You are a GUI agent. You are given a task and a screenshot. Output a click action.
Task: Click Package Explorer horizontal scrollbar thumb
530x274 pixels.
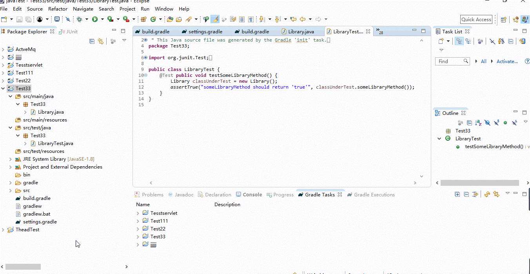[23, 267]
